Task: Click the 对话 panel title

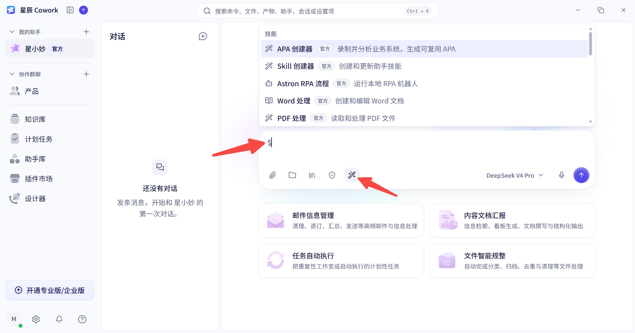Action: point(117,36)
